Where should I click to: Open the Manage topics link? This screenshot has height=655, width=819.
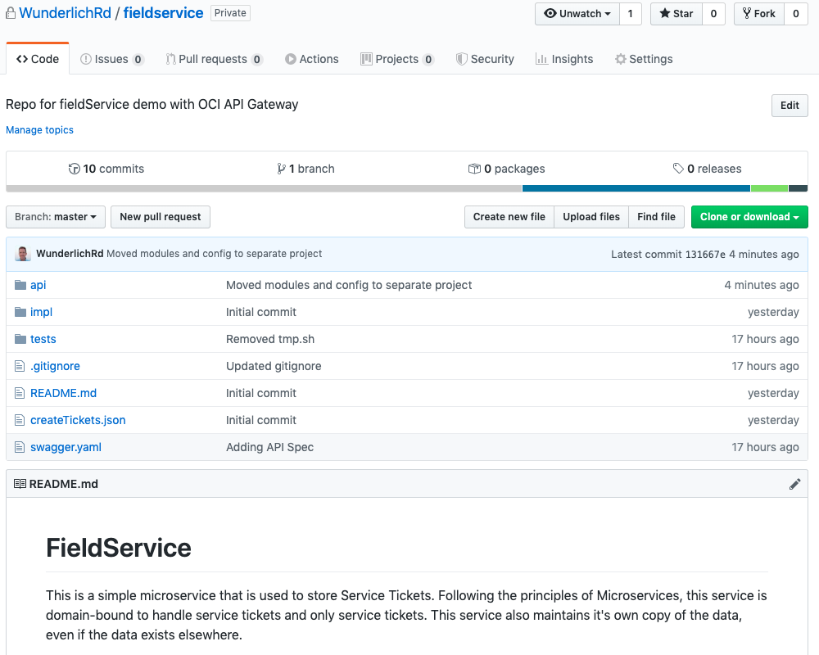(x=39, y=129)
